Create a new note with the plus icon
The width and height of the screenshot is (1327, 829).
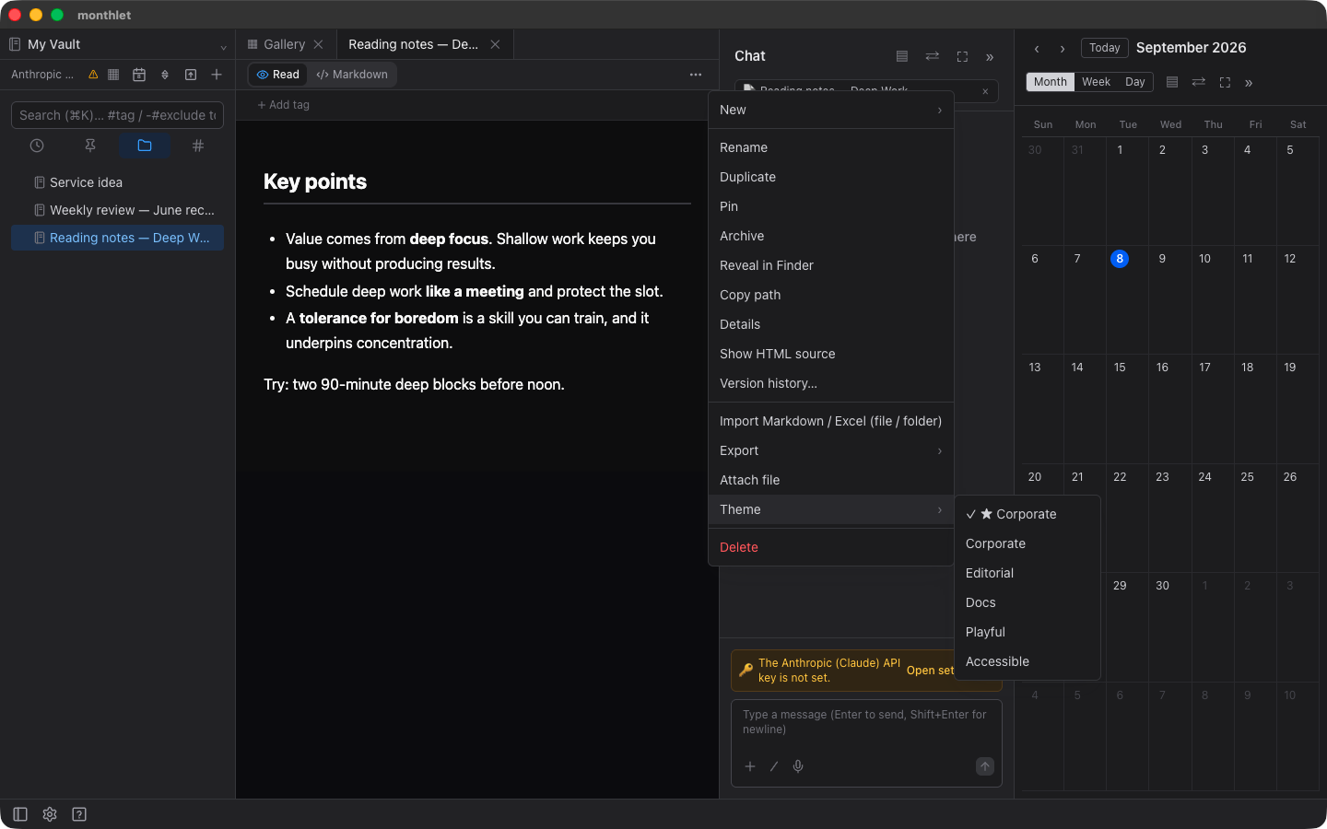[217, 75]
